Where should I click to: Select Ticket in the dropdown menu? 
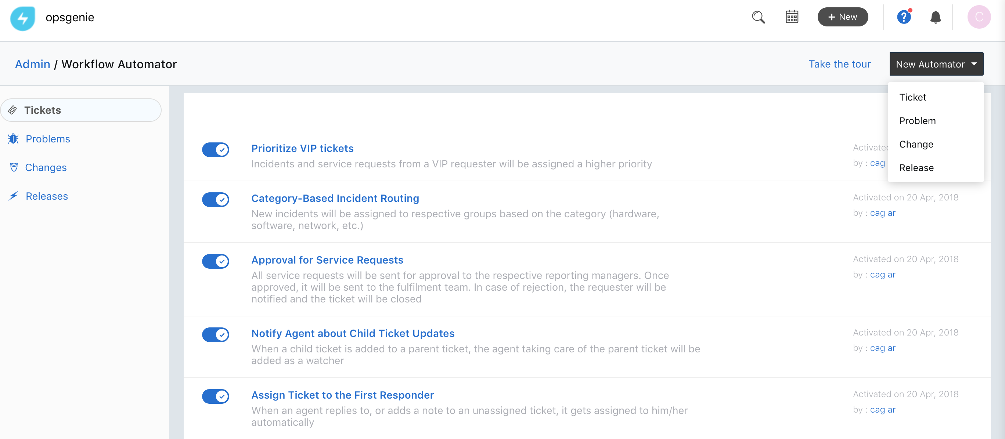912,98
